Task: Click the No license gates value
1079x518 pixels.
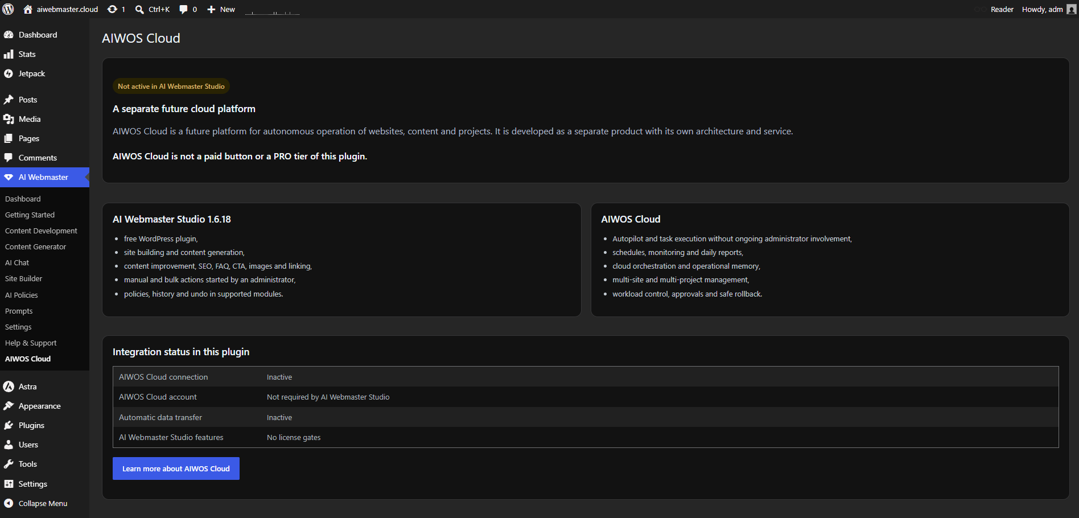Action: 294,437
